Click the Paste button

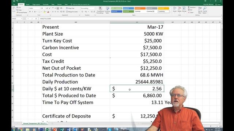coord(14,9)
